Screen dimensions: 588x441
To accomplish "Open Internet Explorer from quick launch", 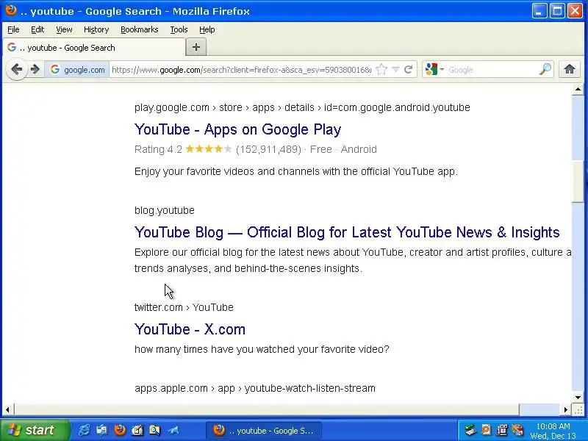I will (85, 430).
